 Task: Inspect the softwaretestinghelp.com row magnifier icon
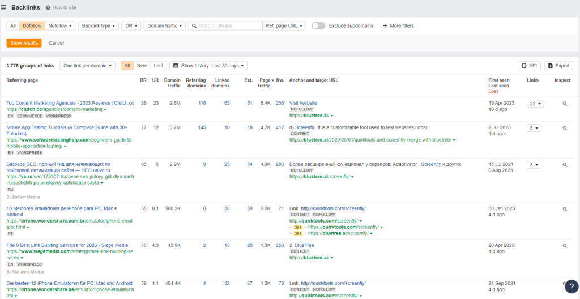click(x=565, y=128)
